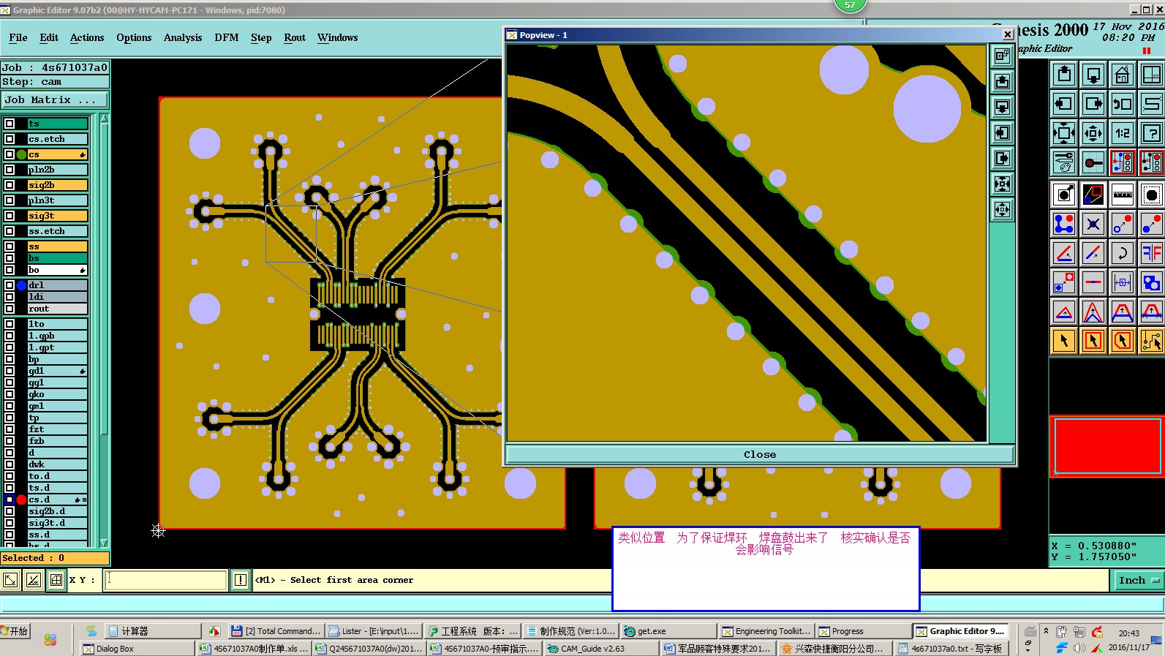1165x656 pixels.
Task: Click the pan left icon in the main toolbar
Action: (1064, 104)
